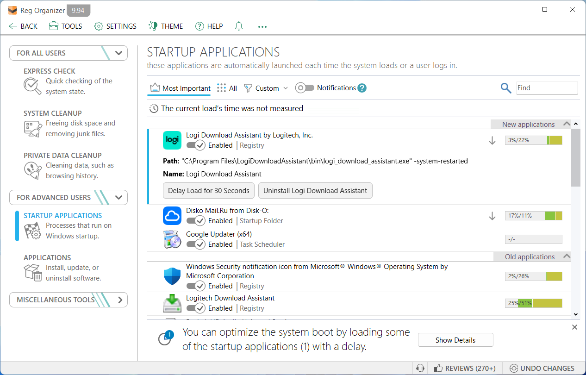Open the THEME menu
The image size is (586, 375).
(x=166, y=26)
